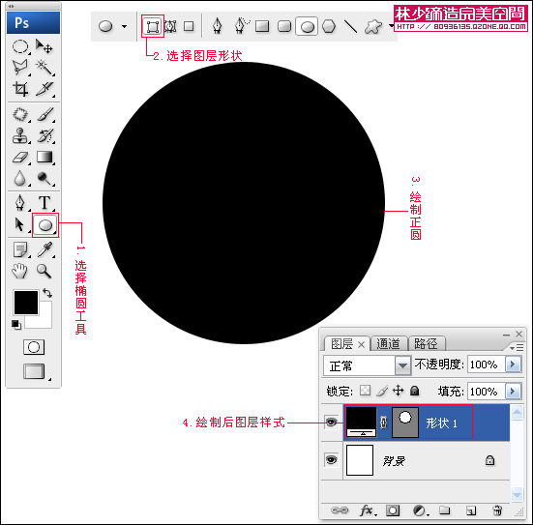Select the Magic Wand tool
The height and width of the screenshot is (525, 533).
[x=44, y=67]
